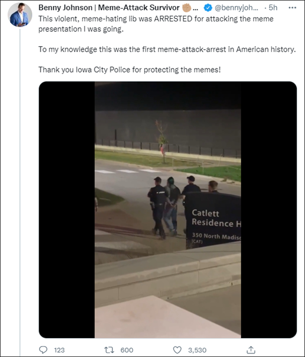
Task: Open the reply icon under the tweet
Action: point(43,350)
